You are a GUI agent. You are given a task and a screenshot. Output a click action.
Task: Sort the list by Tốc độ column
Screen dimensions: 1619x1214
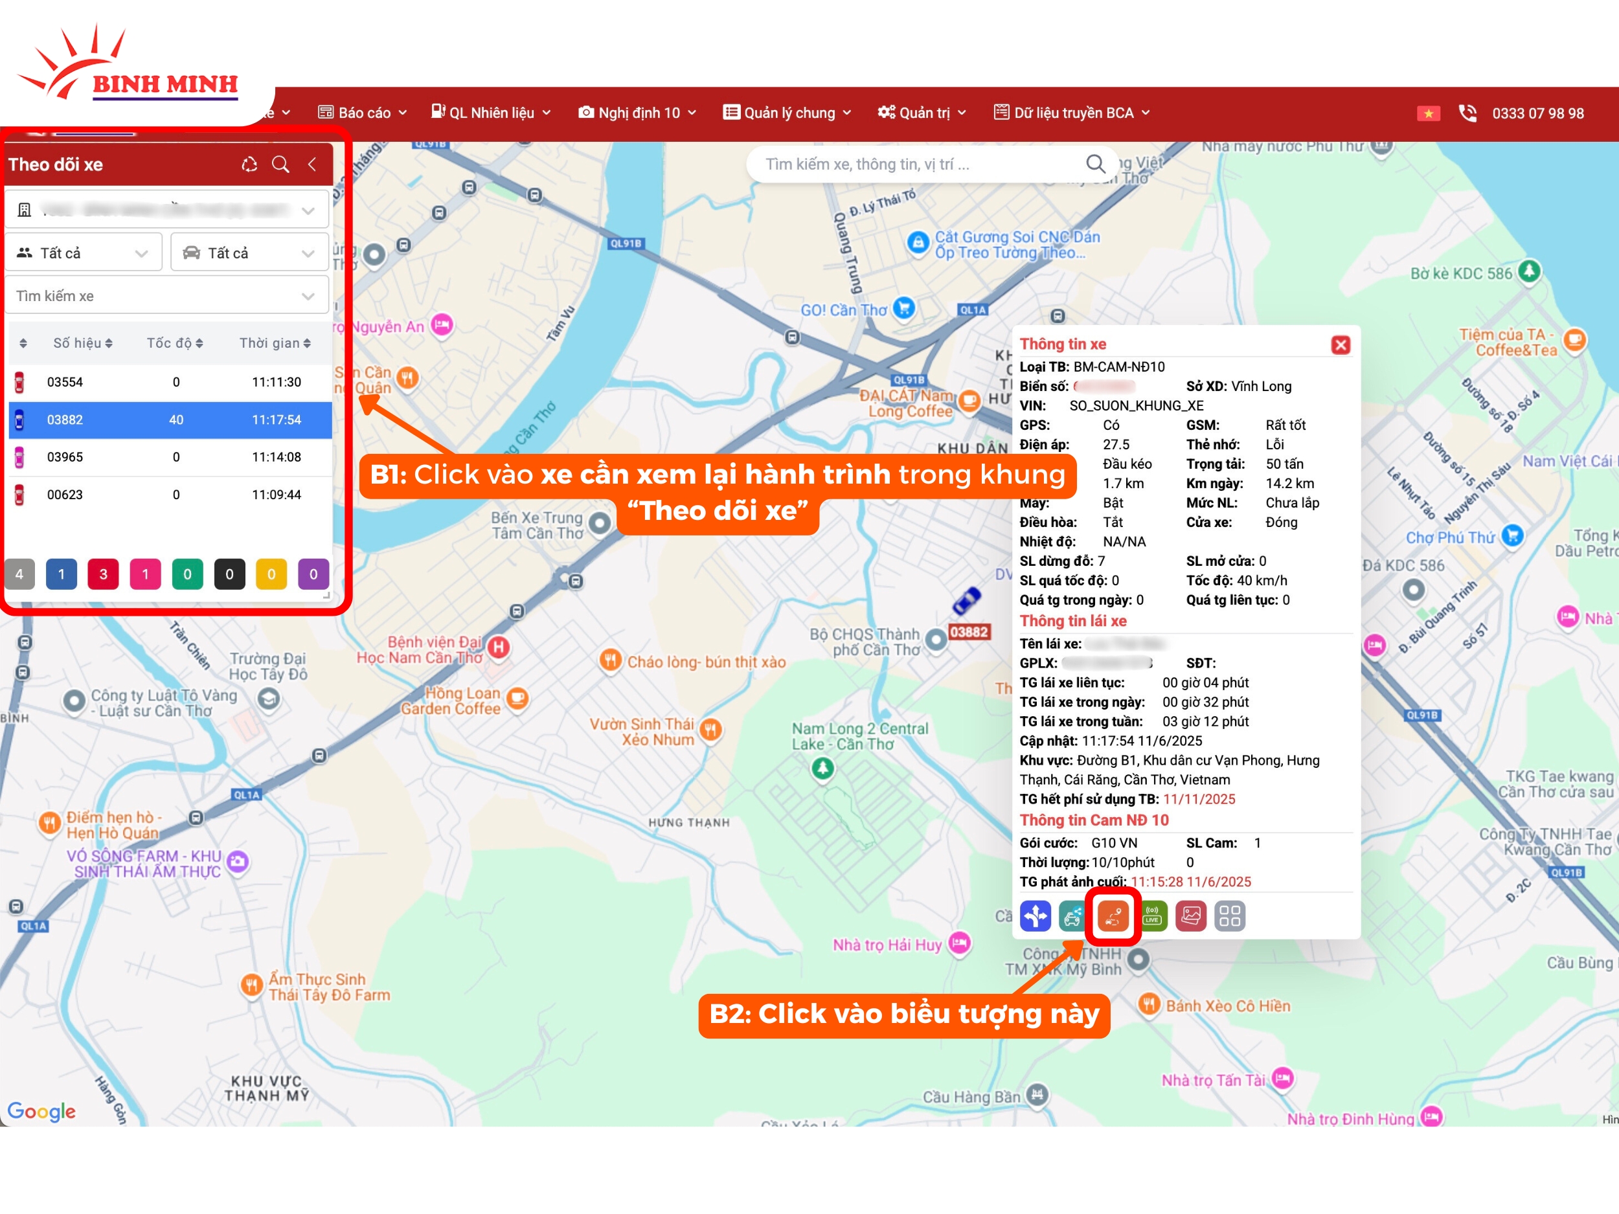point(175,343)
